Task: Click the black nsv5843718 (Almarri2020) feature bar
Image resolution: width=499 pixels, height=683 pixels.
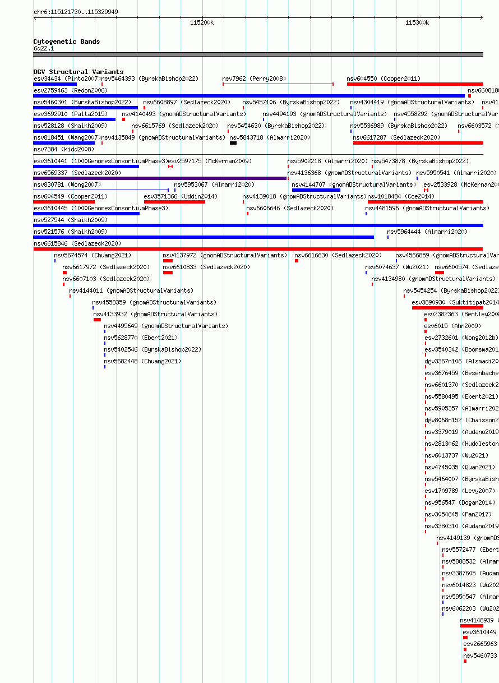Action: coord(233,143)
